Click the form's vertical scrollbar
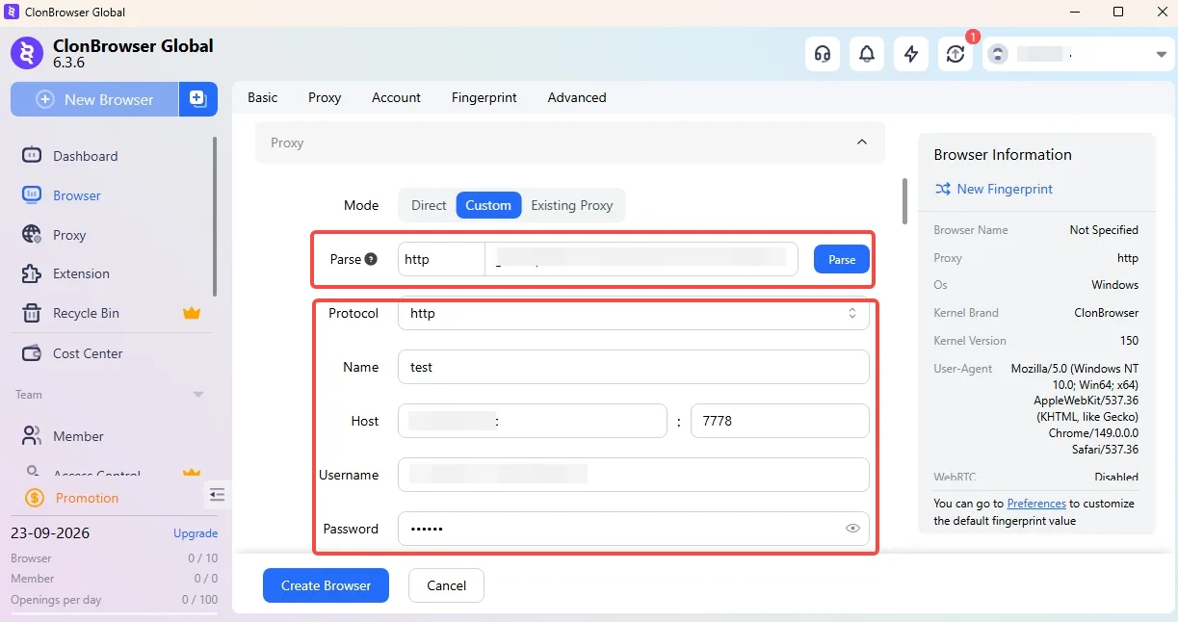Screen dimensions: 1178x622 [x=904, y=200]
